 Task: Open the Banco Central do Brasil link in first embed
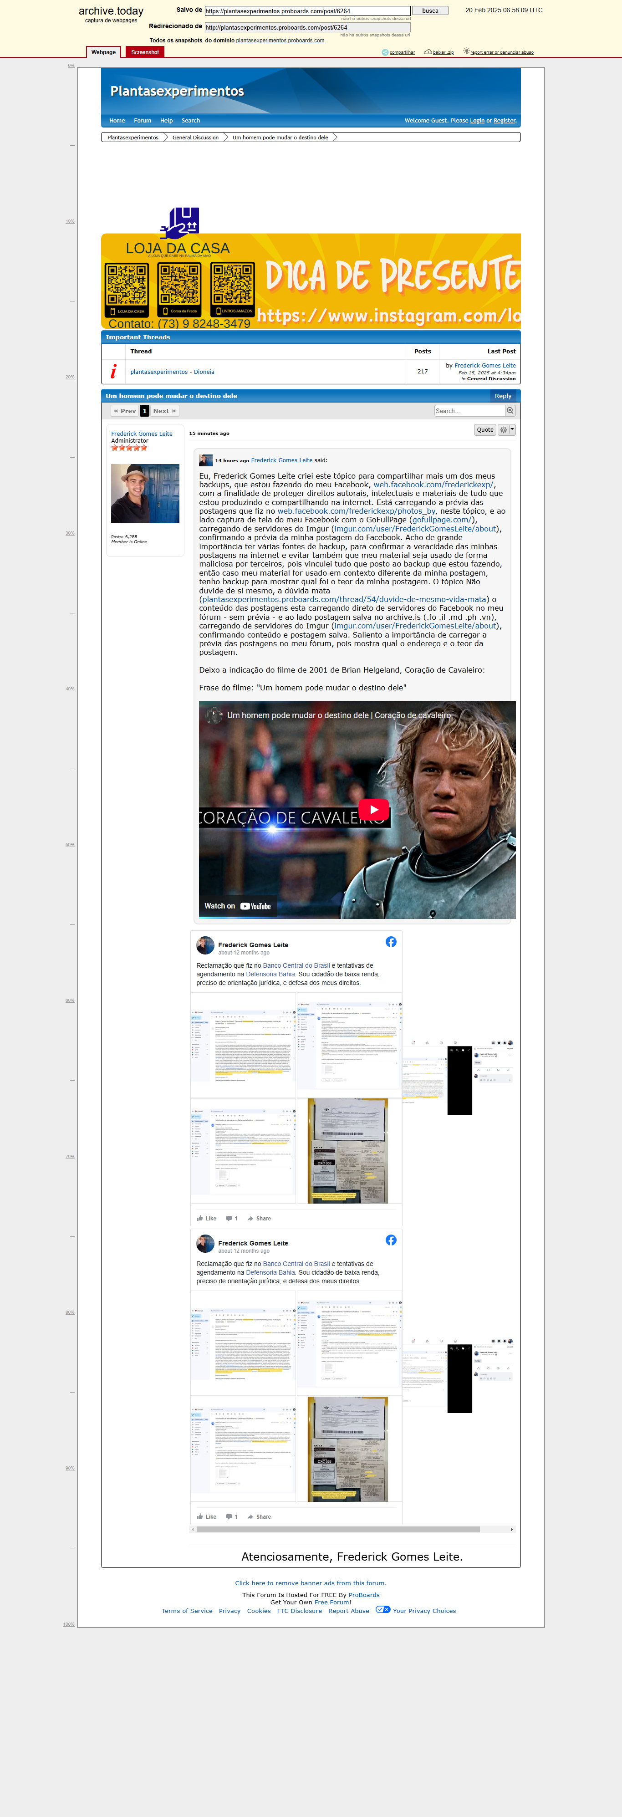[x=296, y=965]
